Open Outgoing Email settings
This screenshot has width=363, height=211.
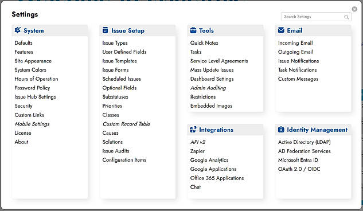tap(296, 52)
